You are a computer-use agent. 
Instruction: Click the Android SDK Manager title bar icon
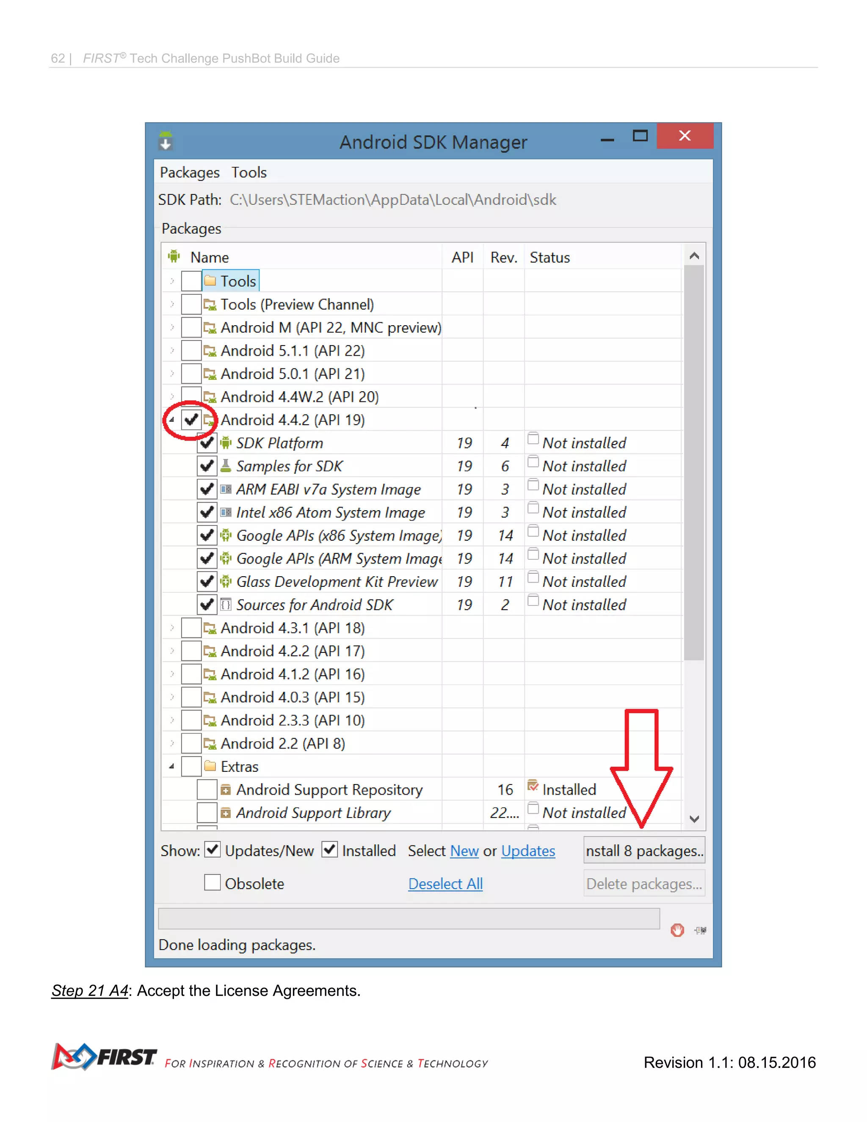pos(166,140)
